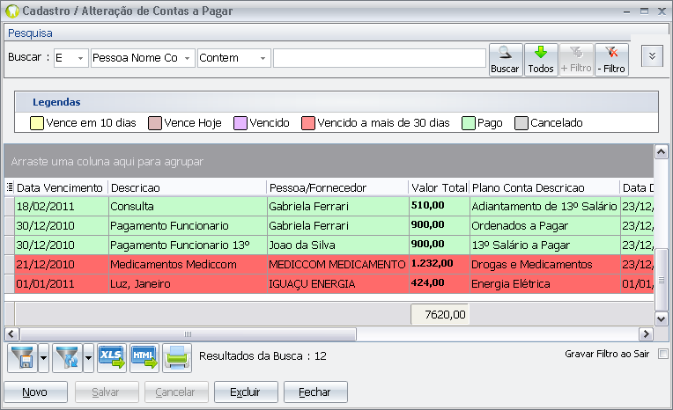Click the grid column chooser icon
Viewport: 673px width, 410px height.
10,187
